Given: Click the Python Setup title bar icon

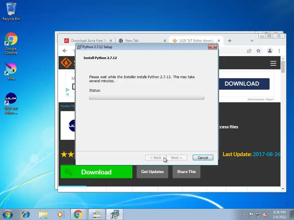Looking at the screenshot, I should (79, 47).
